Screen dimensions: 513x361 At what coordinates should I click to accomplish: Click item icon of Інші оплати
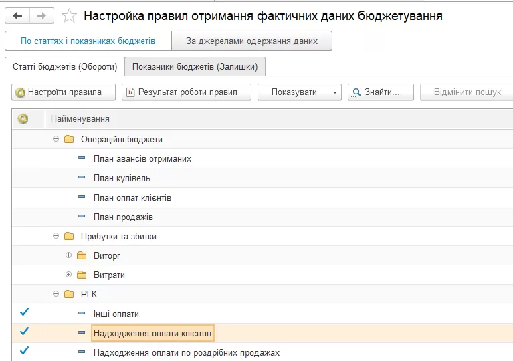click(82, 314)
